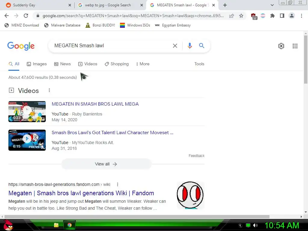Click the vertical page scrollbar
308x231 pixels.
pos(306,59)
